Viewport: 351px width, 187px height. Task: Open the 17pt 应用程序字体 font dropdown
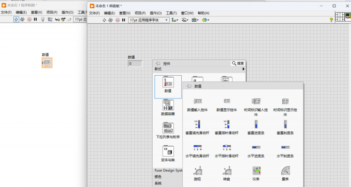[149, 20]
